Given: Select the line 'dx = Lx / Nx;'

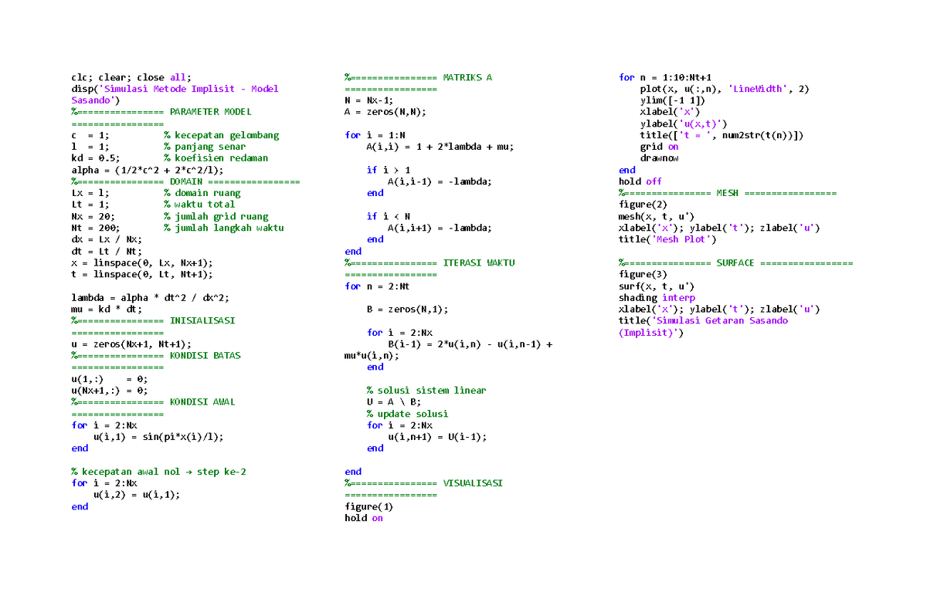Looking at the screenshot, I should (x=107, y=239).
